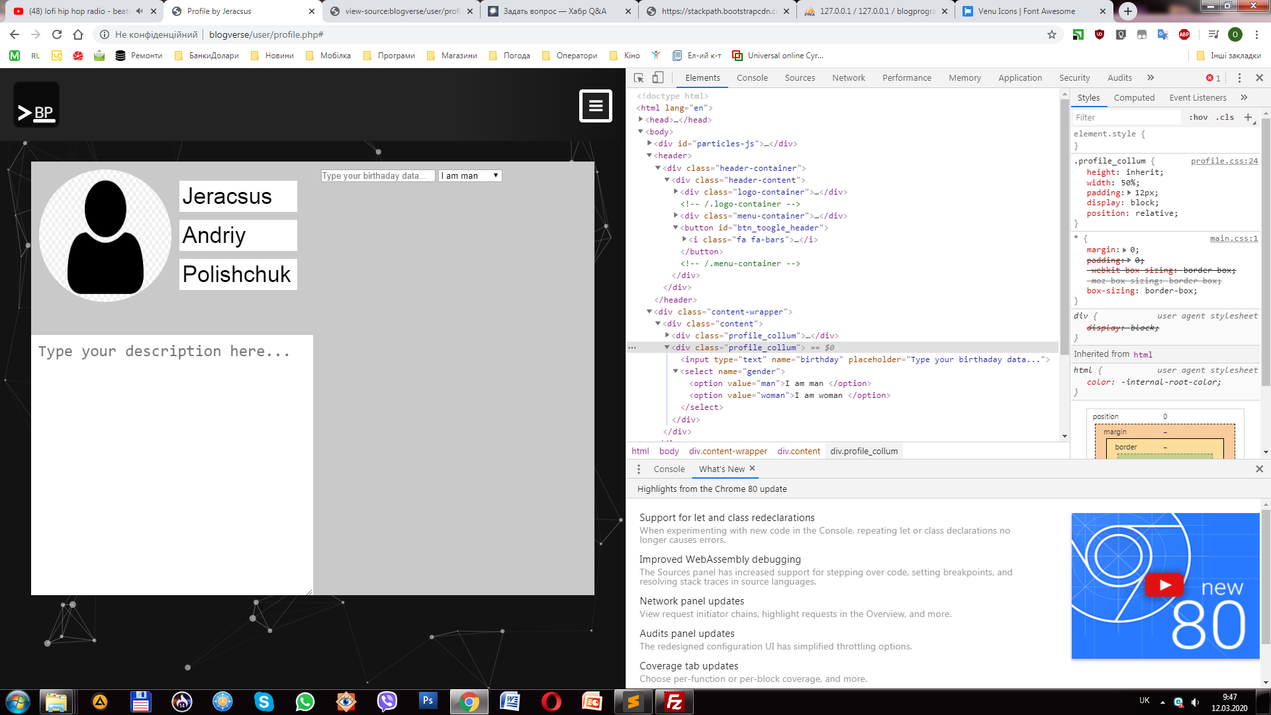Screen dimensions: 1271x715
Task: Collapse the header element node
Action: point(649,156)
